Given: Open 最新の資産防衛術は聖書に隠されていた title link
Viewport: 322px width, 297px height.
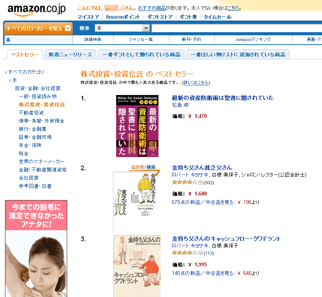Looking at the screenshot, I should point(223,98).
